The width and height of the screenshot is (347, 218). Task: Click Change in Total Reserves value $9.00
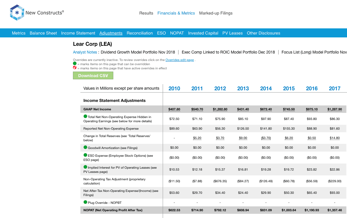click(x=243, y=138)
